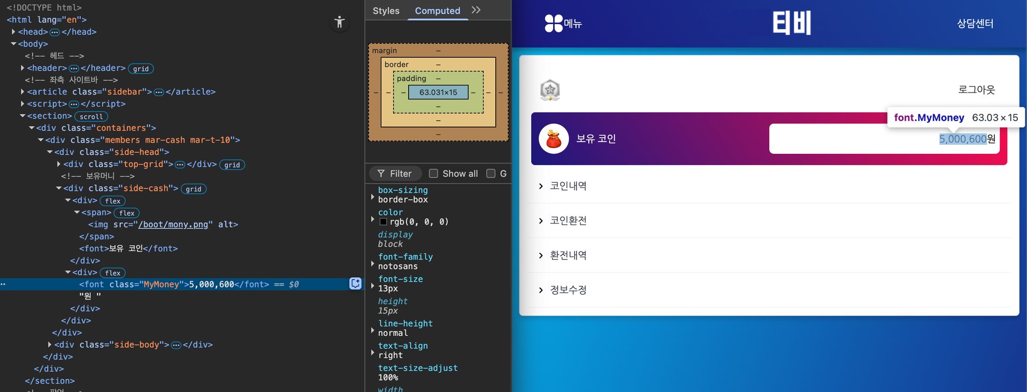Expand the color computed property

372,219
